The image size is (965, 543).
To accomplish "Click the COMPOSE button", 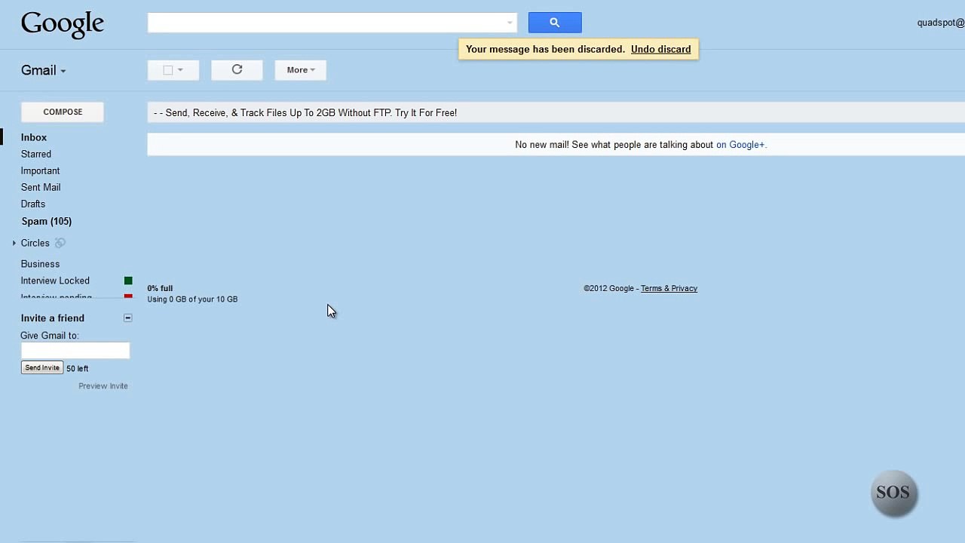I will (63, 112).
